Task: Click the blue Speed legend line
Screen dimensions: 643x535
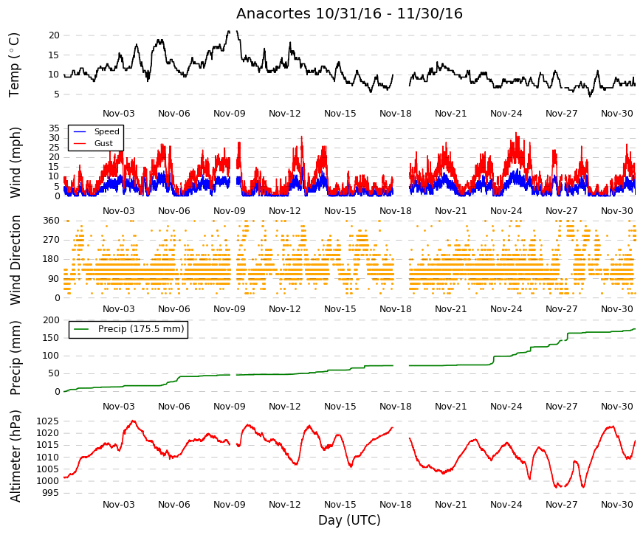Action: point(79,131)
